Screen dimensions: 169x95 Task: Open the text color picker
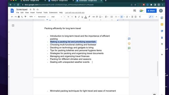(86, 17)
